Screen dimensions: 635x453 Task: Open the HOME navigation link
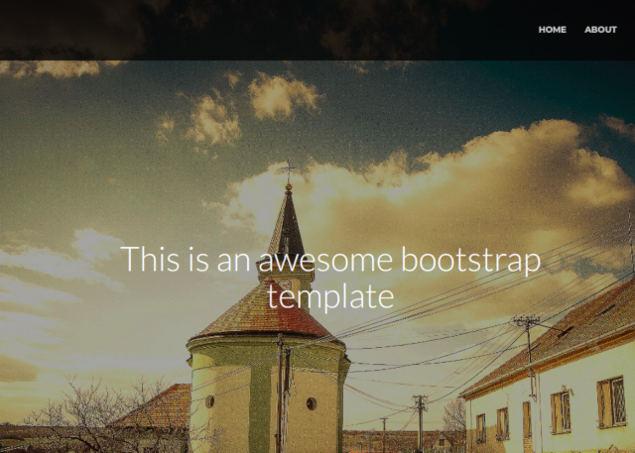[552, 30]
